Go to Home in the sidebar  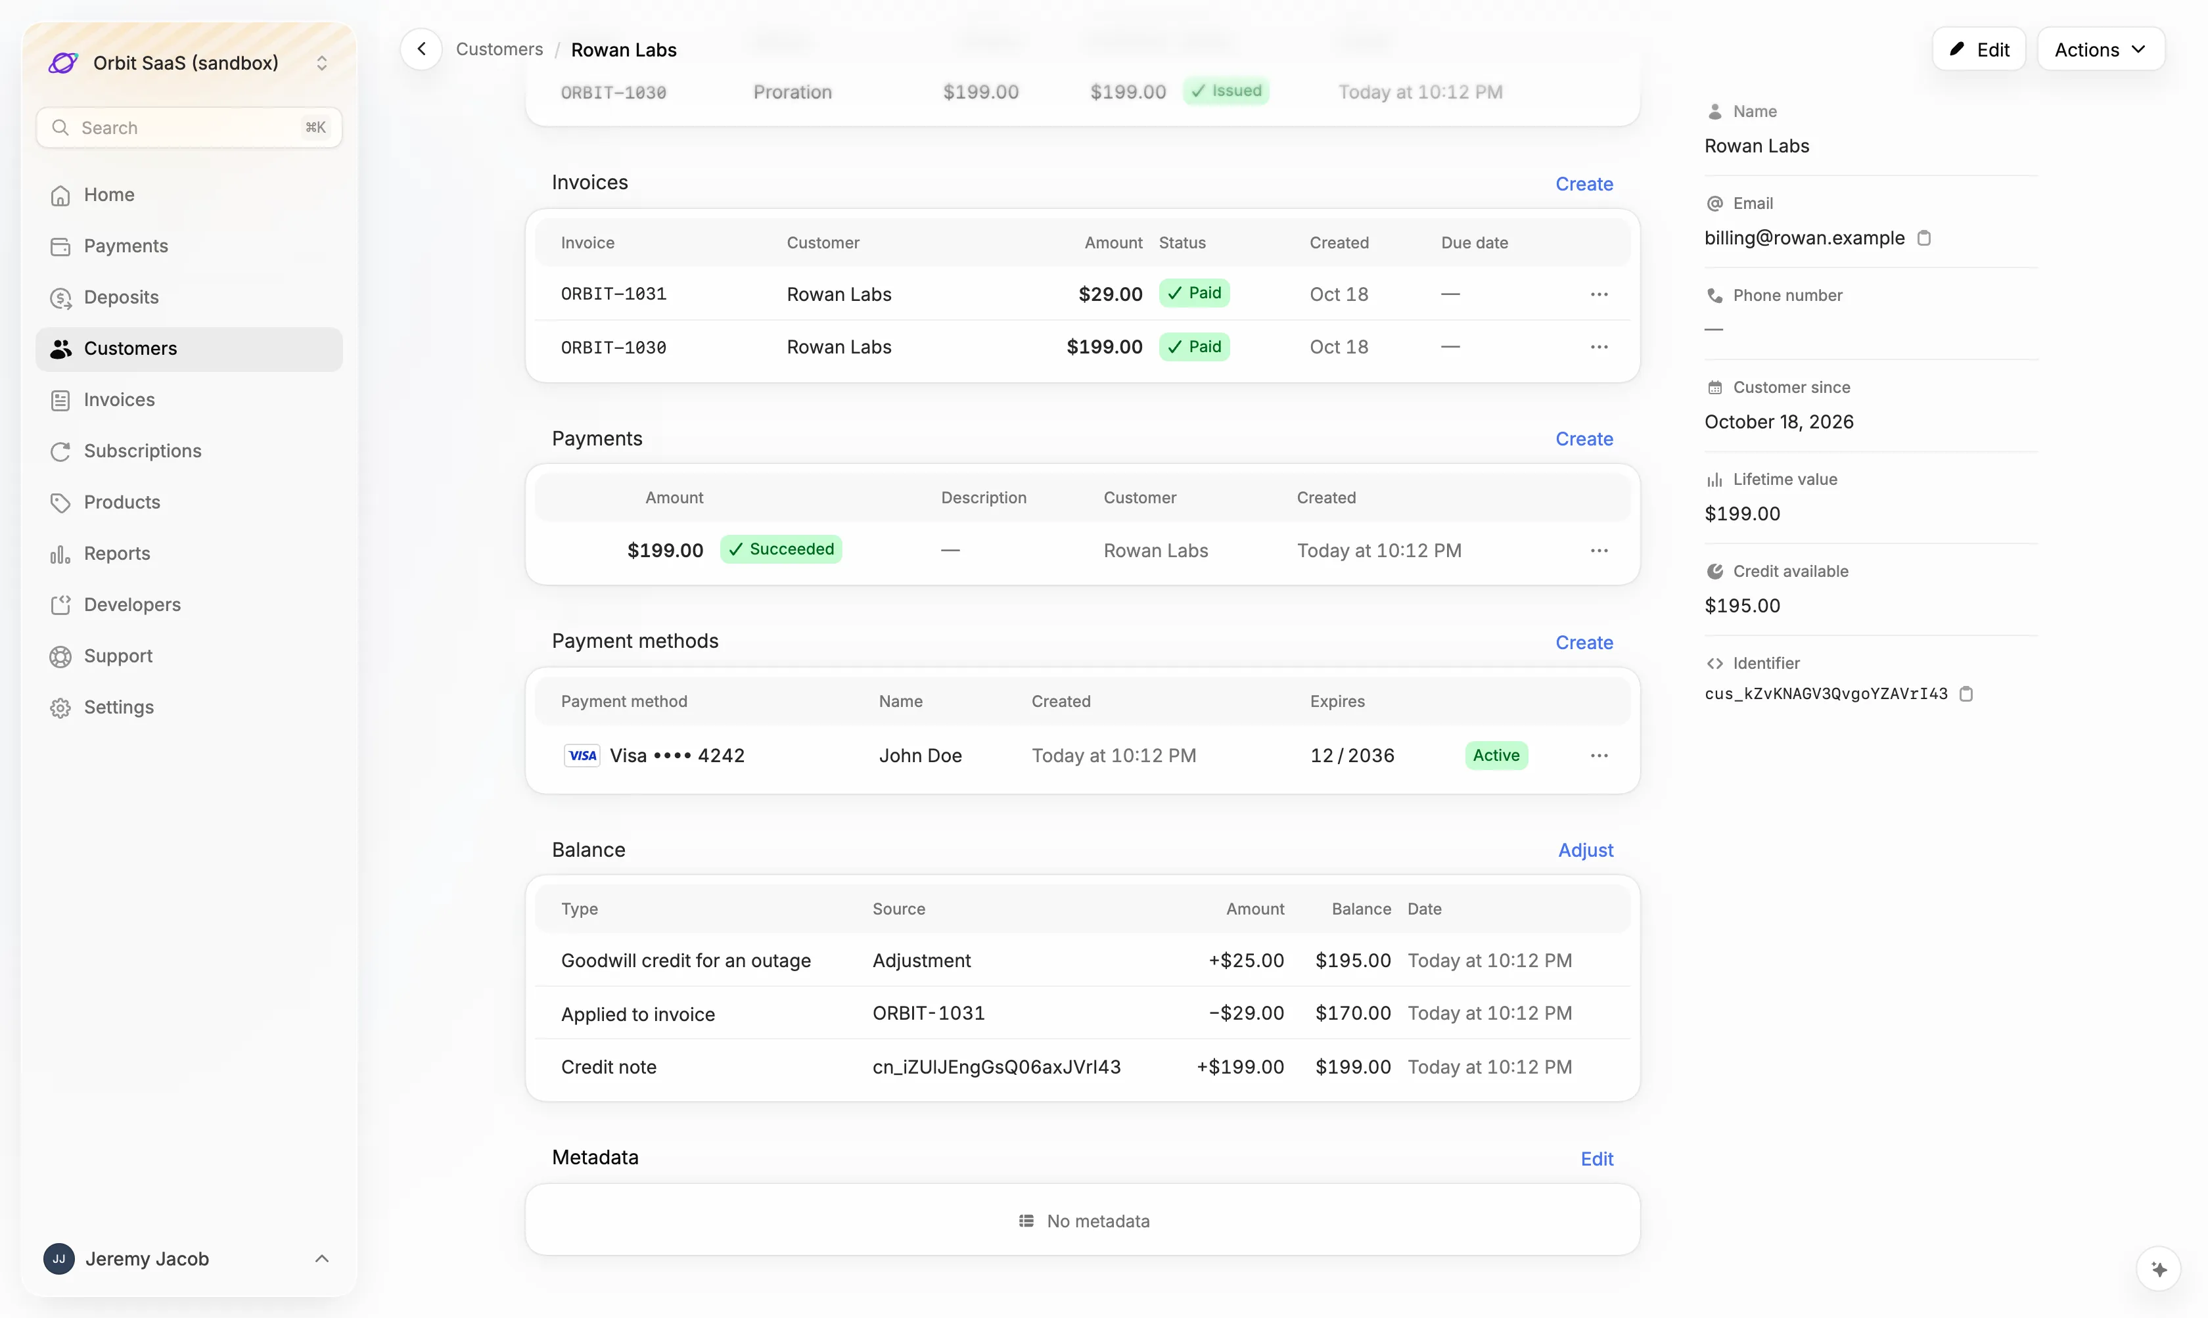pyautogui.click(x=189, y=194)
